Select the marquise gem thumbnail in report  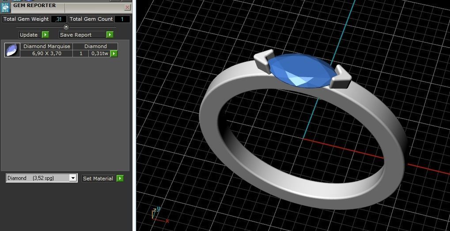[x=12, y=50]
